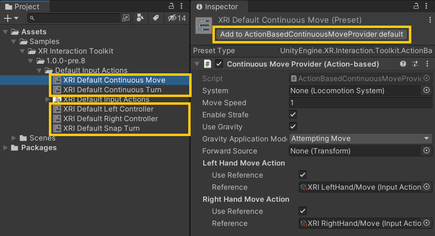Open the Forward Source object picker
This screenshot has height=236, width=435.
pyautogui.click(x=427, y=151)
